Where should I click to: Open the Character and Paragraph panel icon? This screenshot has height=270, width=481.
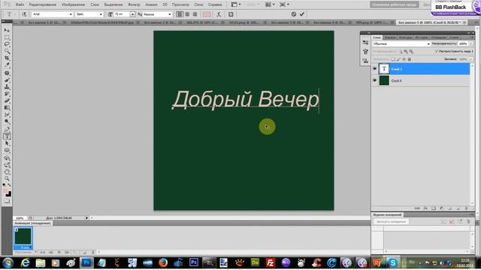(x=231, y=14)
